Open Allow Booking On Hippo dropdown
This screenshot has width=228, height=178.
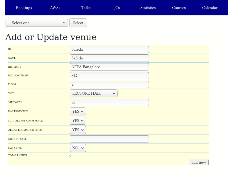click(78, 130)
